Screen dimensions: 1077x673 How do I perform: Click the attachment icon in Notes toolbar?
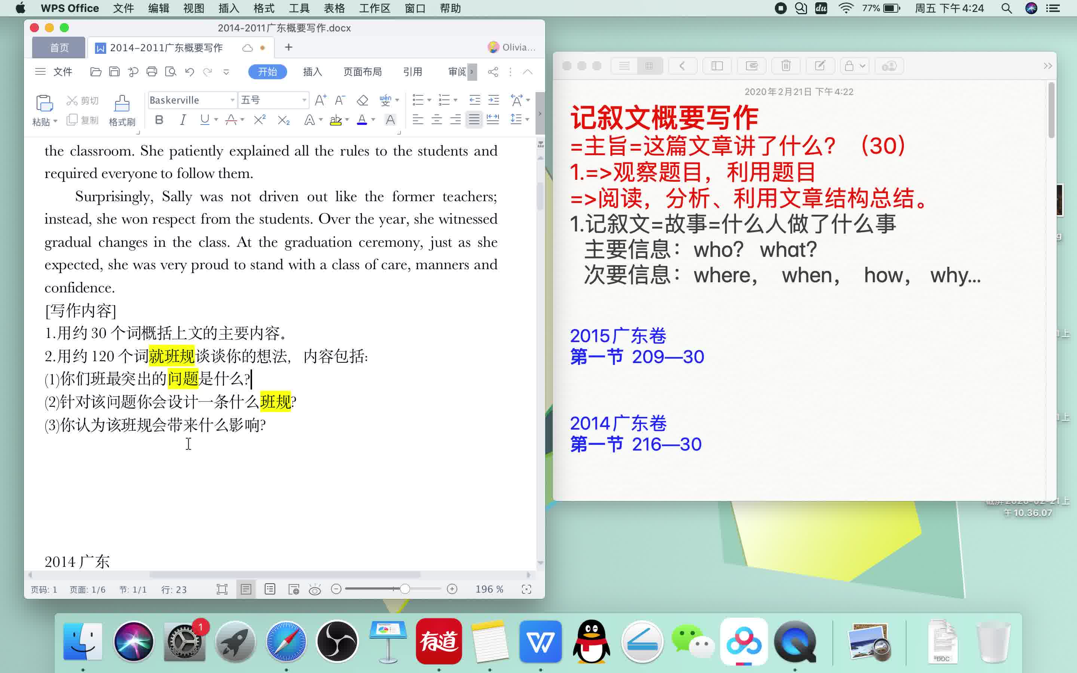tap(752, 65)
